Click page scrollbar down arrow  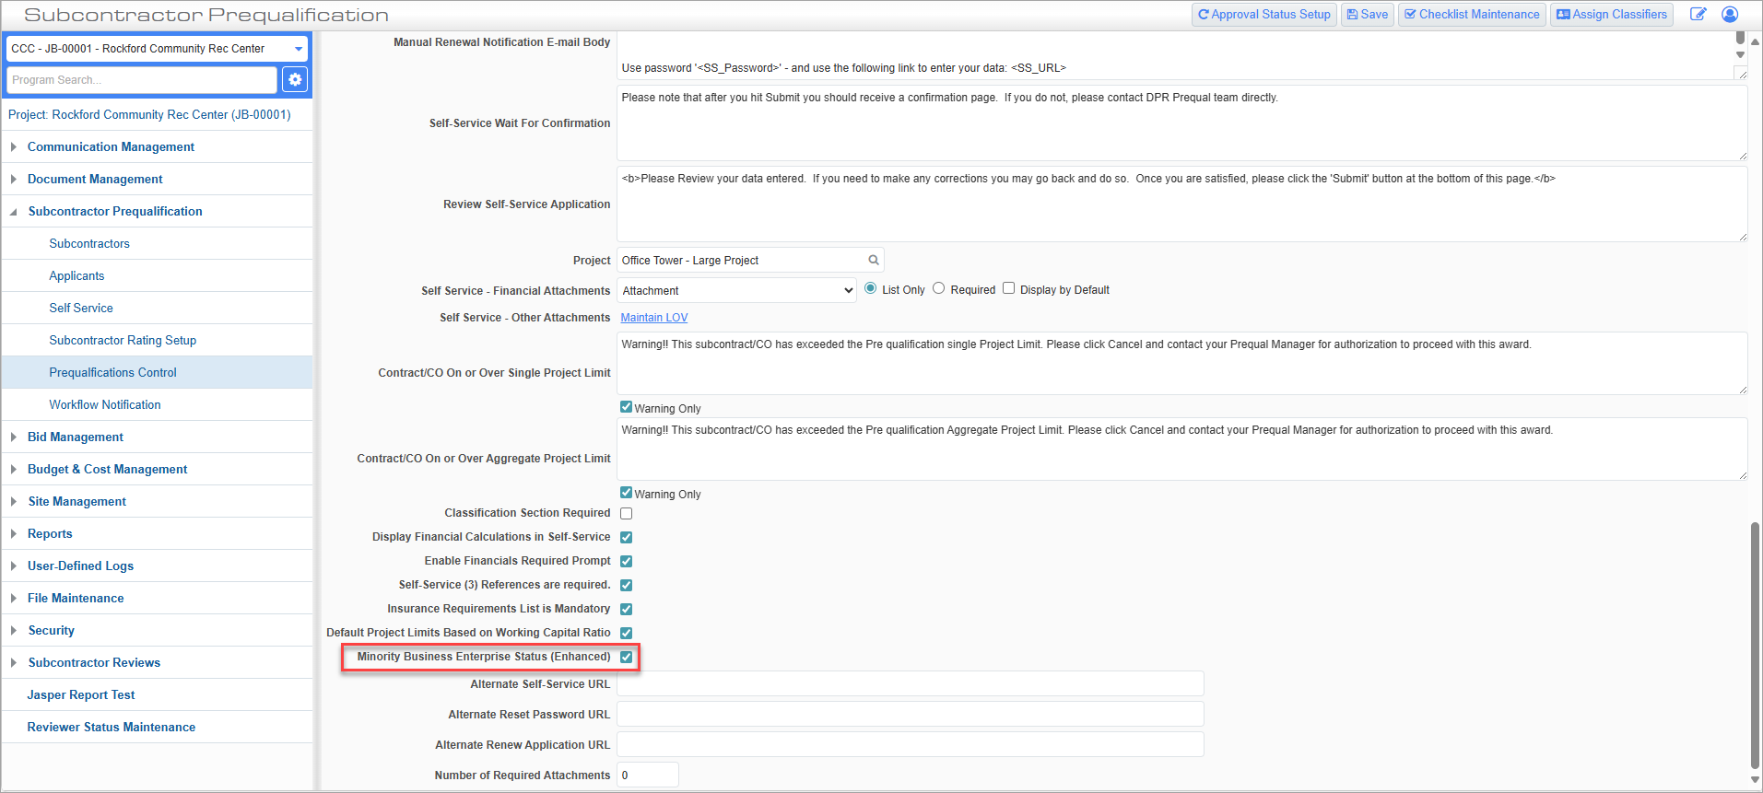(1756, 779)
